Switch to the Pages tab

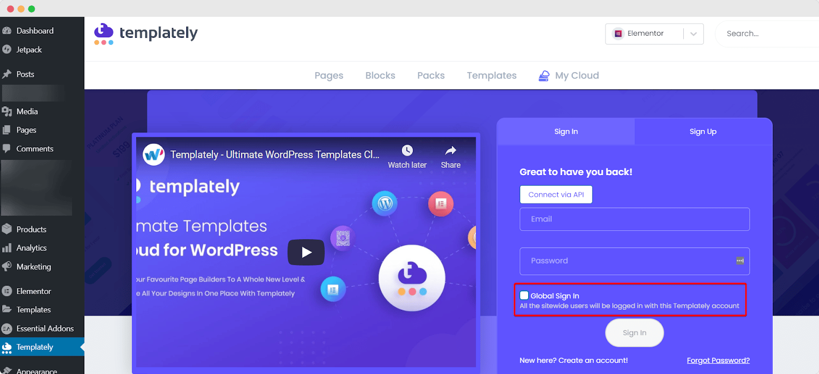pyautogui.click(x=329, y=76)
